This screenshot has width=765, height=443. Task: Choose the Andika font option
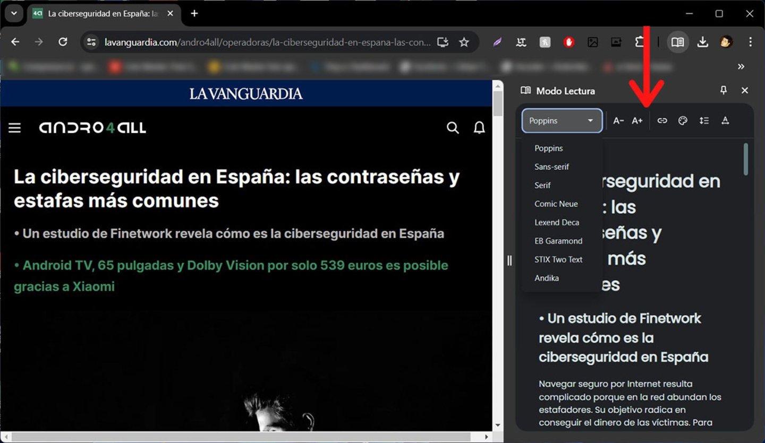click(x=562, y=278)
